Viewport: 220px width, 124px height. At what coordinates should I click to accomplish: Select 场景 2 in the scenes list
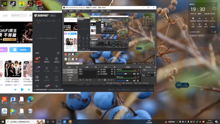[87, 72]
